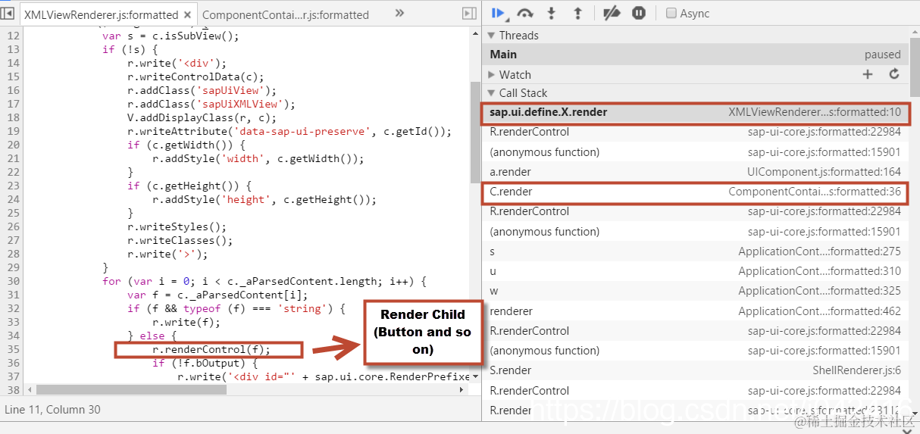This screenshot has width=920, height=434.
Task: Open ComponentContai...s:formatted:36 source link
Action: click(x=815, y=192)
